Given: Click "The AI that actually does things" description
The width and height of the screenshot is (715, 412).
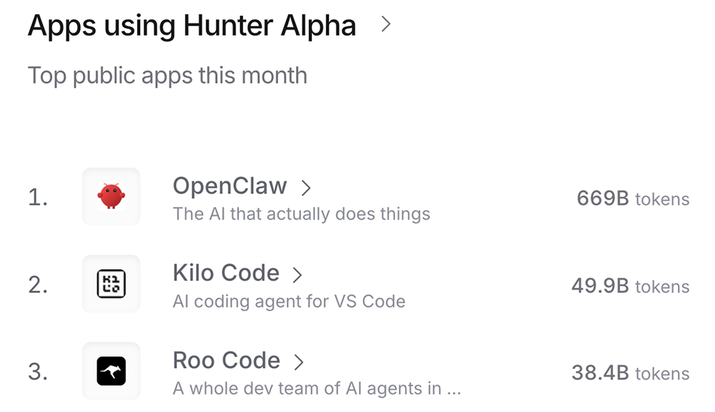Looking at the screenshot, I should click(301, 214).
